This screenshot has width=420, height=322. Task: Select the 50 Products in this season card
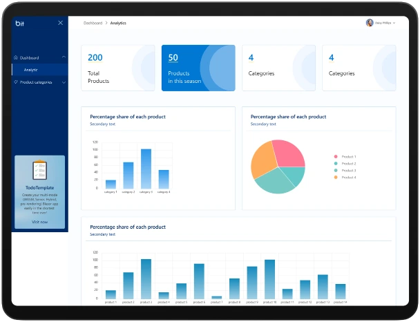(198, 68)
